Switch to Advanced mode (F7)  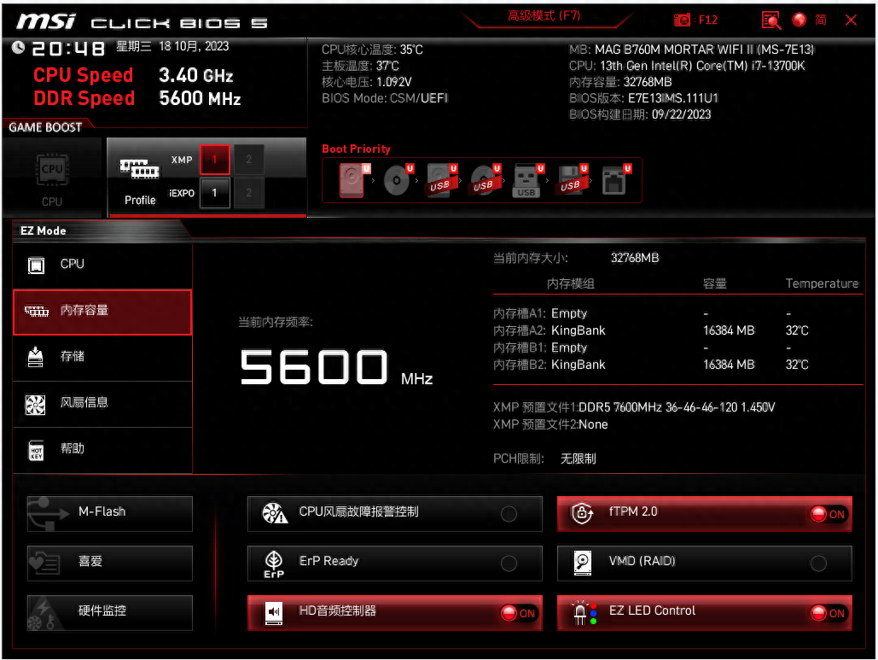[544, 15]
